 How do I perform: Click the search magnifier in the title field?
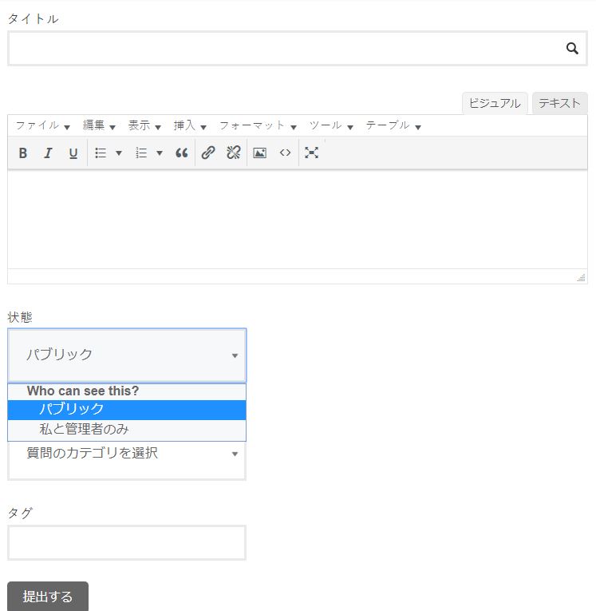pyautogui.click(x=572, y=48)
